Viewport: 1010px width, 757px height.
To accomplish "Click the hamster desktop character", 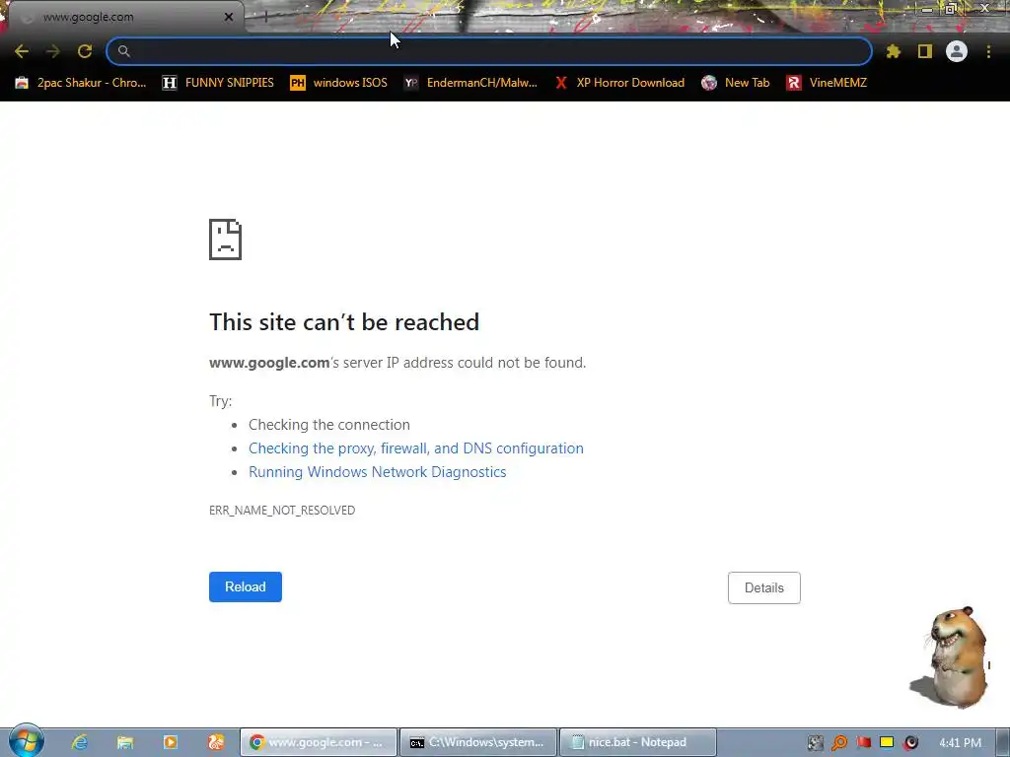I will (950, 656).
